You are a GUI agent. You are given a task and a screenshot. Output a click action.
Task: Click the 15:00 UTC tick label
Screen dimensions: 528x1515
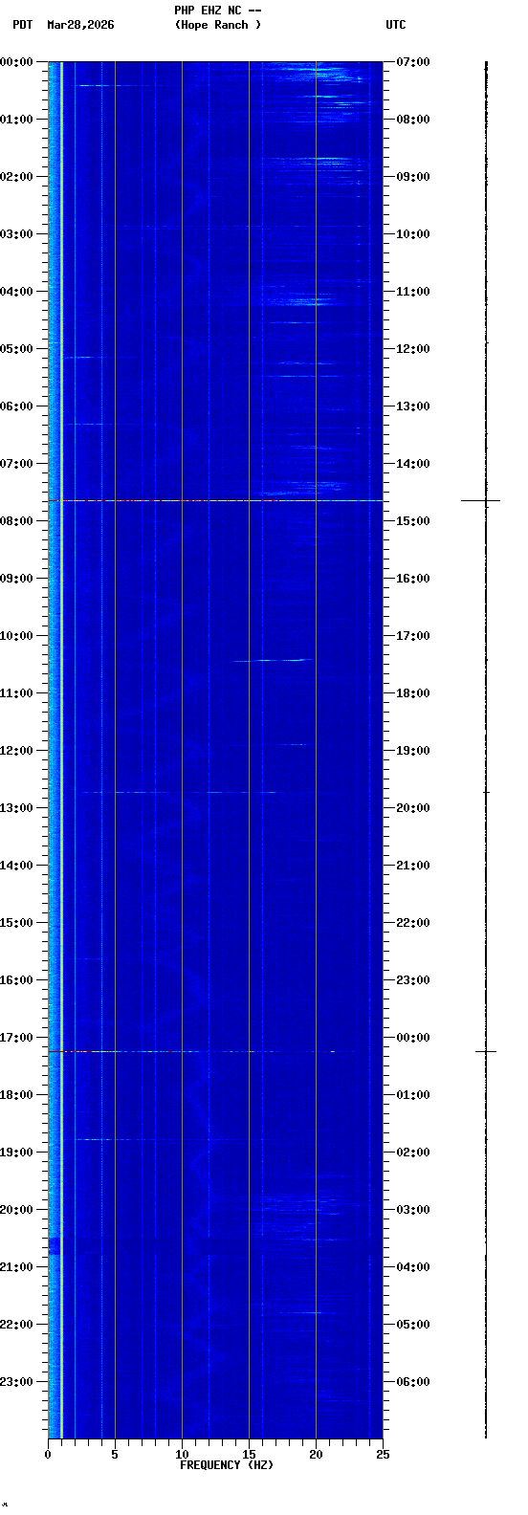[x=413, y=521]
